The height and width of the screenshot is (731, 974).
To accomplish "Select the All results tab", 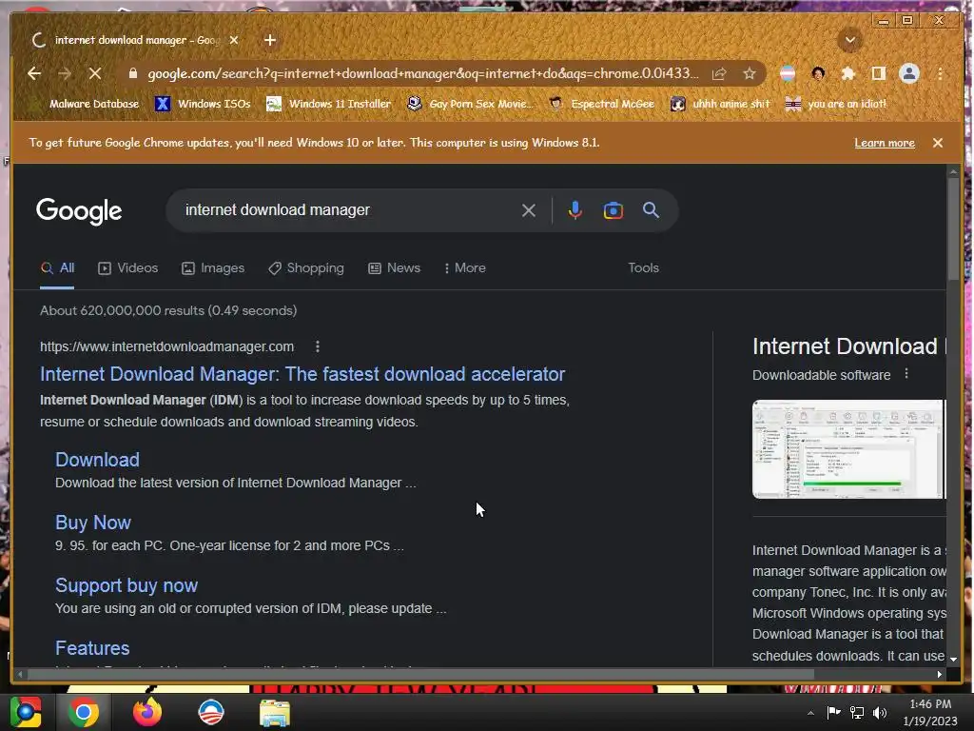I will 57,267.
